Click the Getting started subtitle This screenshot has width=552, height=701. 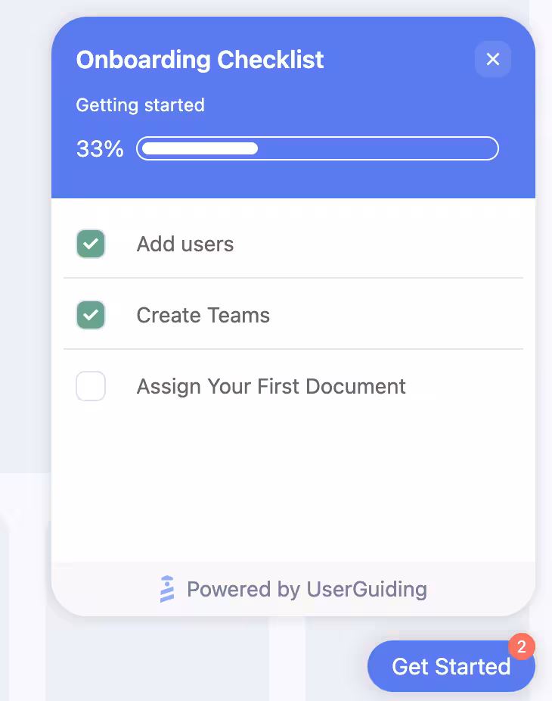[140, 105]
